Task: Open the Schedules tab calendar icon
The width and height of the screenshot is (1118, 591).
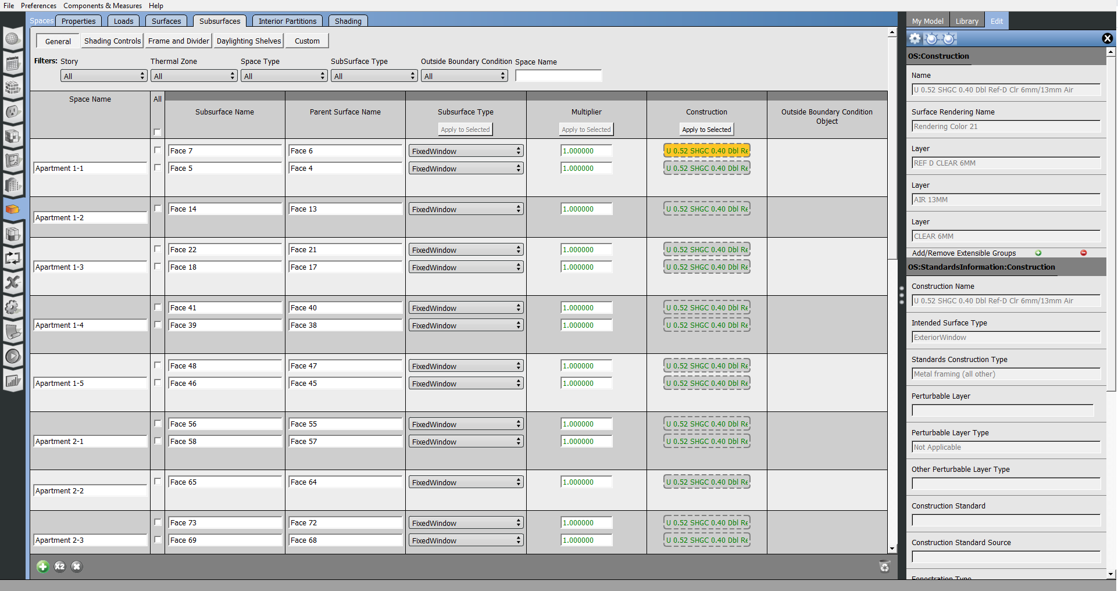Action: pyautogui.click(x=13, y=63)
